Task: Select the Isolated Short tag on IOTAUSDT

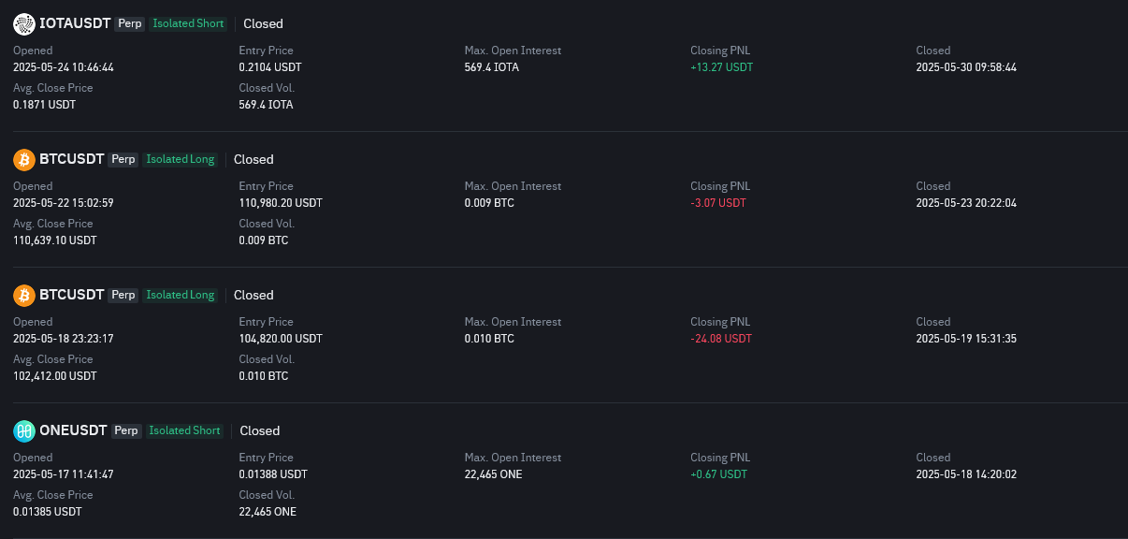Action: (188, 23)
